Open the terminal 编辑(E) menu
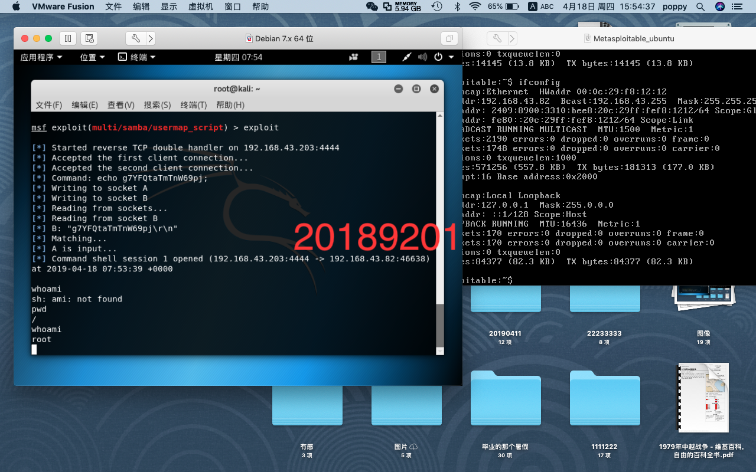Image resolution: width=756 pixels, height=472 pixels. [x=85, y=104]
